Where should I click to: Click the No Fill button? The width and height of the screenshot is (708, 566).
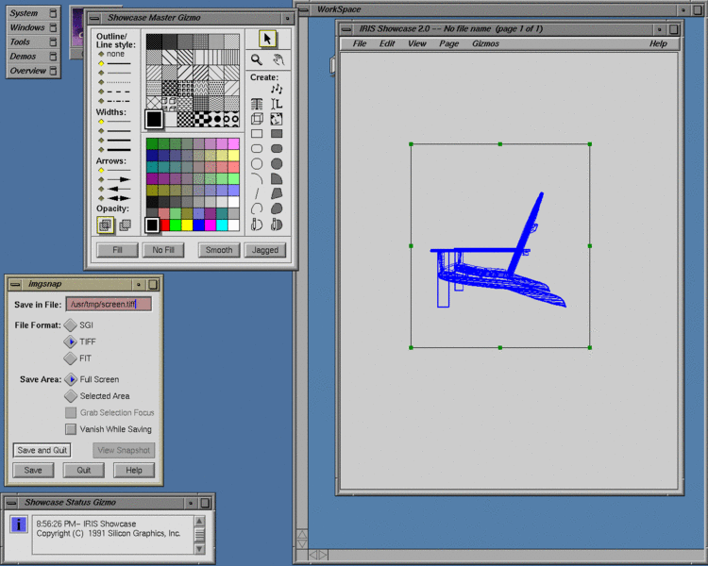pos(163,250)
